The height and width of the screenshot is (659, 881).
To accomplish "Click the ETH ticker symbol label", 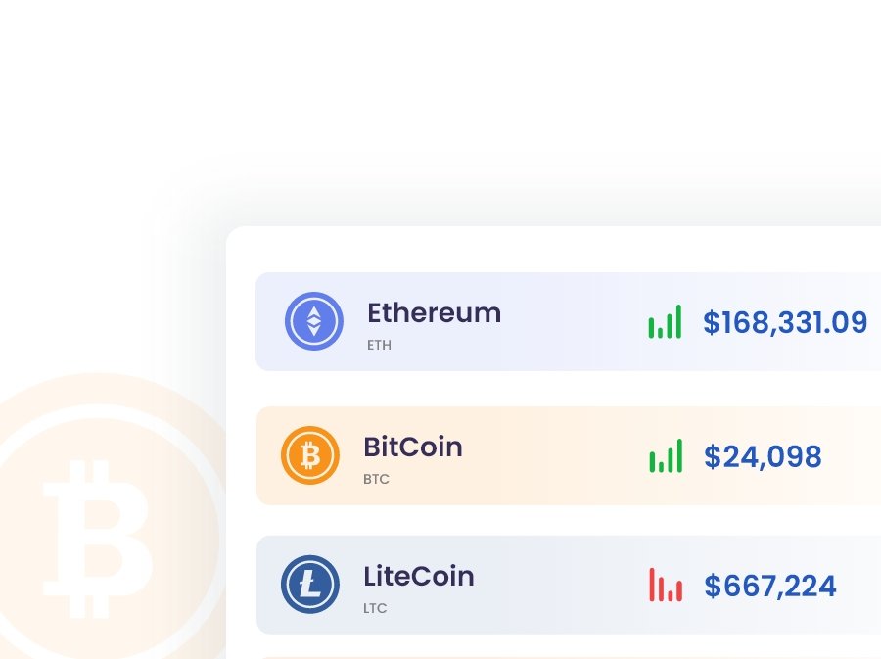I will pyautogui.click(x=379, y=346).
